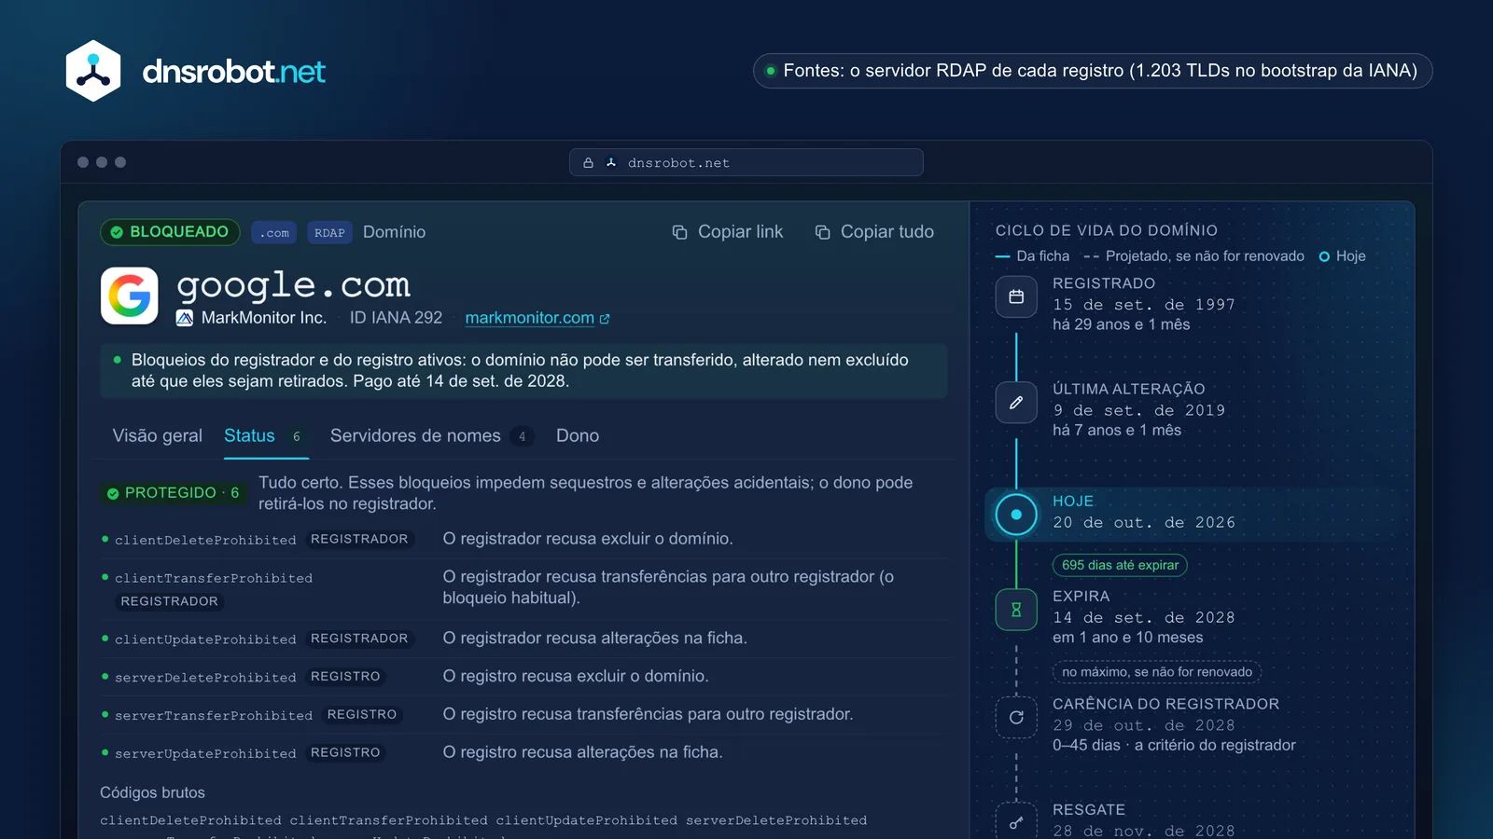
Task: Click the Carência do registrador refresh icon
Action: (1016, 718)
